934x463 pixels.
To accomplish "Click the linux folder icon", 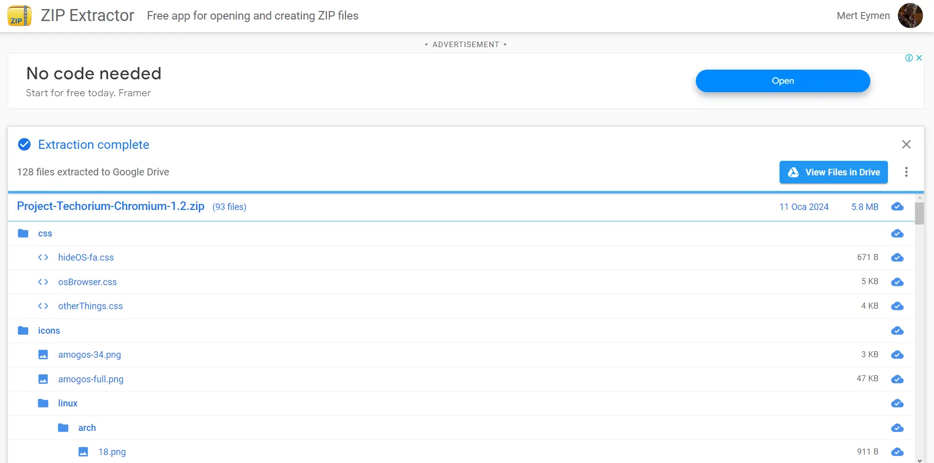I will (43, 403).
